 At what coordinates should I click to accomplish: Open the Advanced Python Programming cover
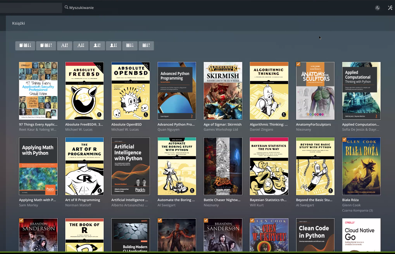click(x=177, y=91)
